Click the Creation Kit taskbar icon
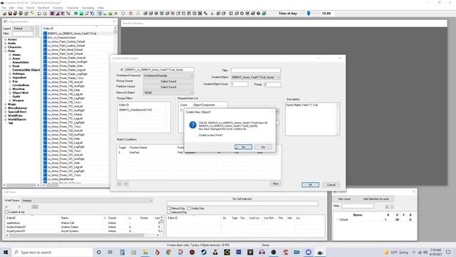456x257 pixels. click(320, 252)
